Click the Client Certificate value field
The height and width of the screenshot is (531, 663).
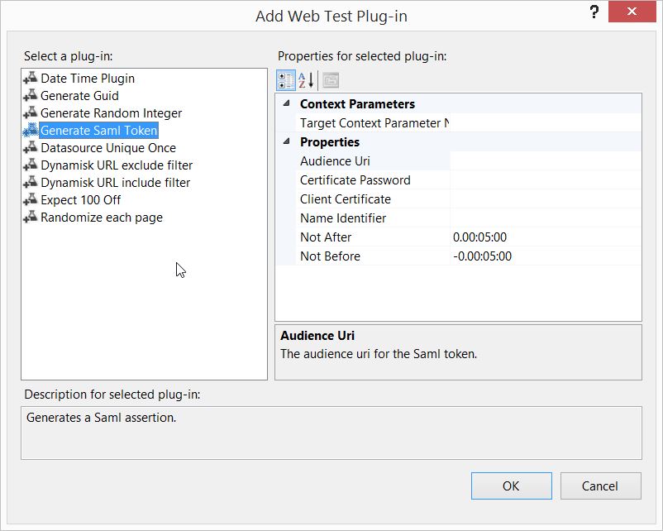coord(546,199)
